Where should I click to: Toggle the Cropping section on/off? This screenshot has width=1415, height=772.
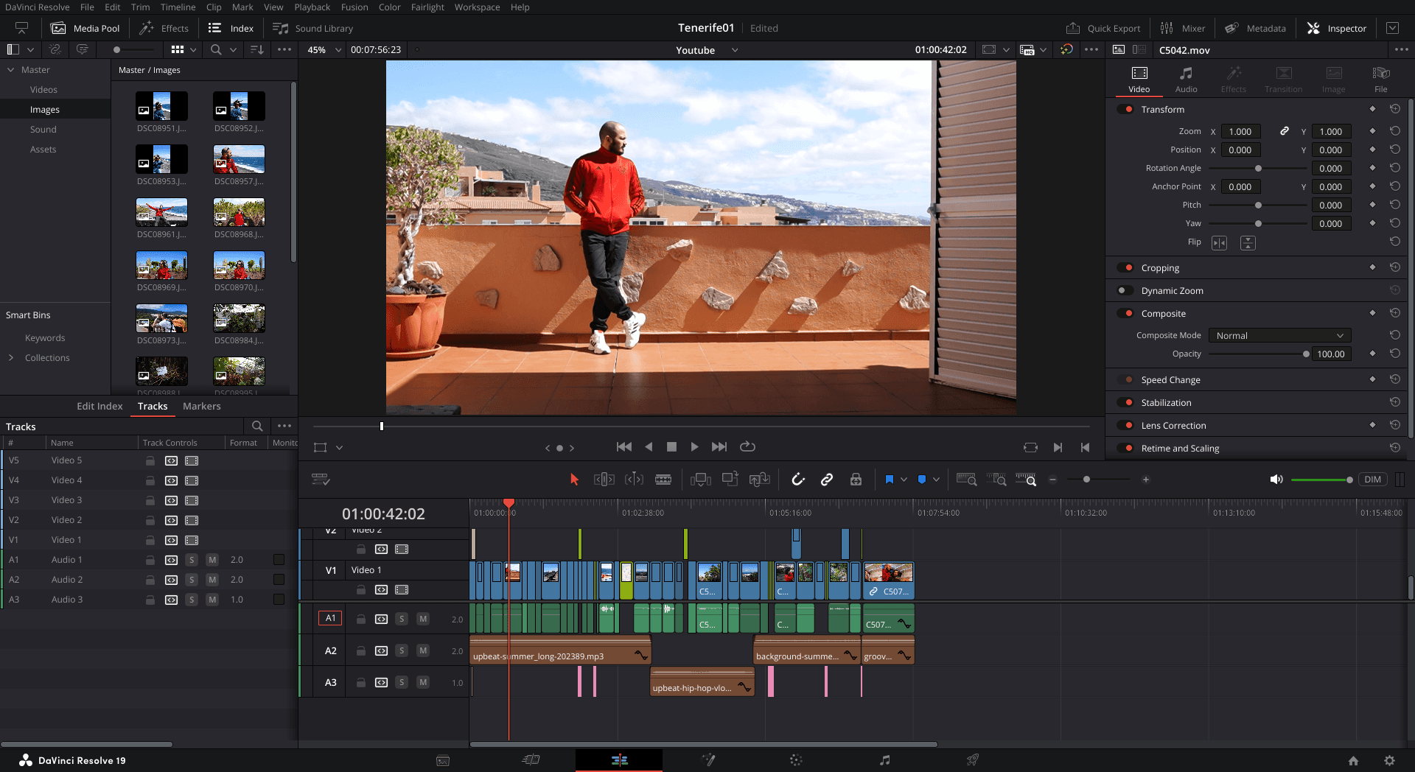(x=1125, y=268)
